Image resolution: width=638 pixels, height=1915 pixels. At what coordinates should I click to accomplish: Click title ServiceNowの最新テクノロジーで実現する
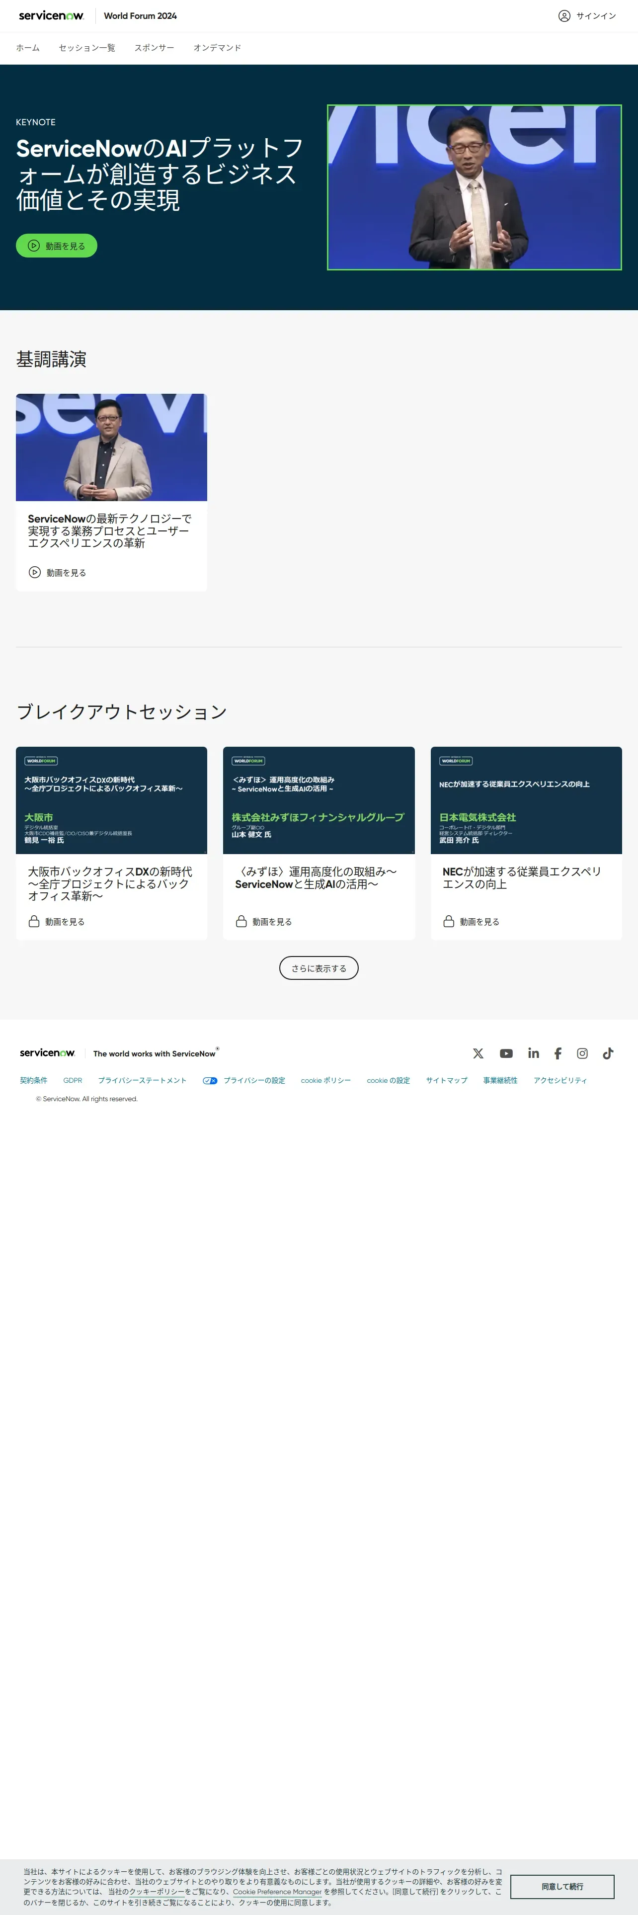tap(110, 531)
